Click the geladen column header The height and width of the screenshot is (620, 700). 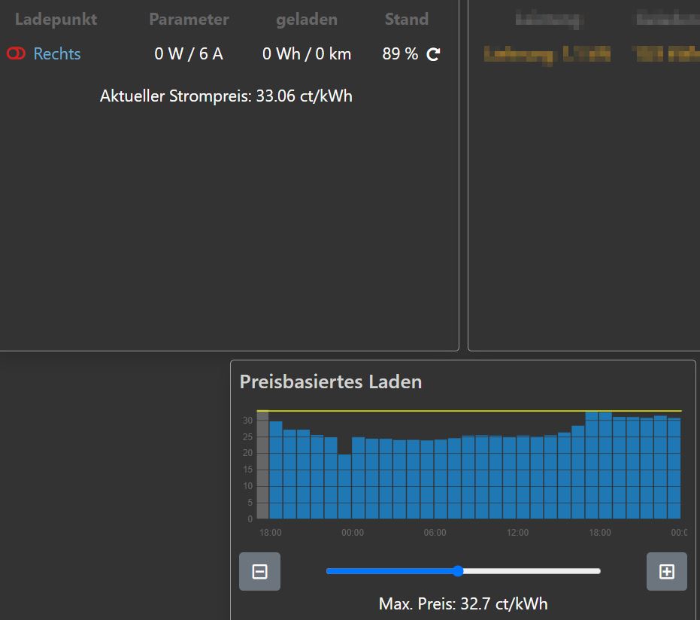[306, 20]
